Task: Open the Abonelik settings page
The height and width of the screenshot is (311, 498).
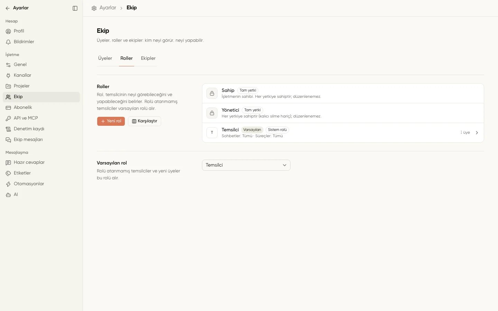Action: (41, 108)
